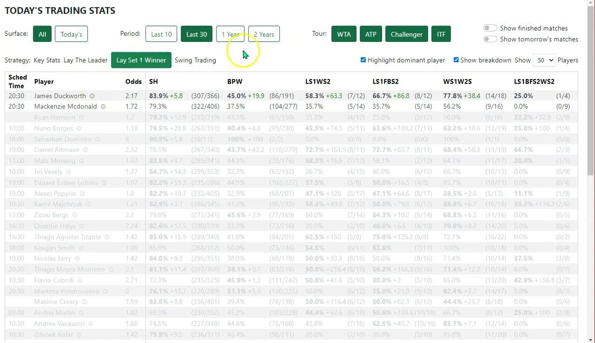Sort by BPW column header

point(235,81)
